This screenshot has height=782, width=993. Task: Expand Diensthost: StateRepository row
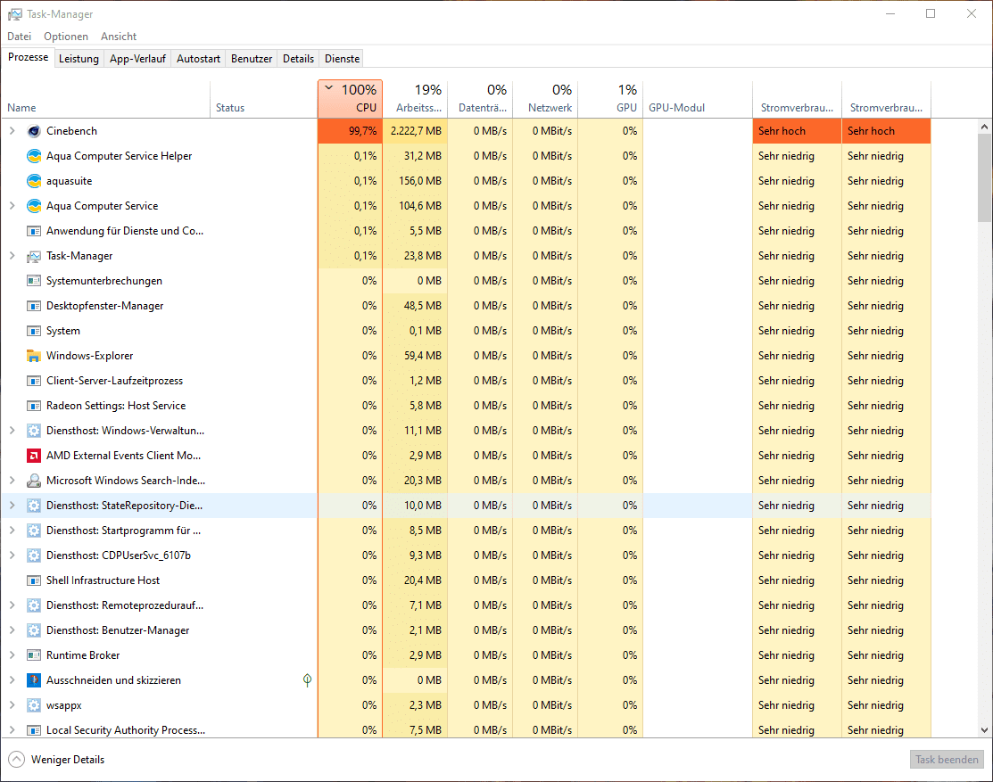12,506
